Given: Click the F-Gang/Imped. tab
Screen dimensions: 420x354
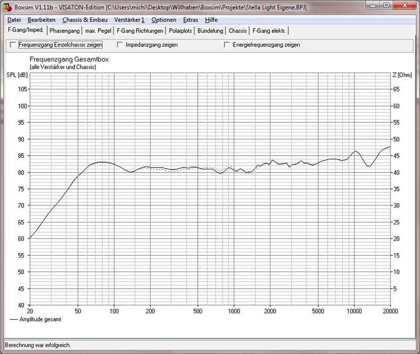Looking at the screenshot, I should (25, 30).
